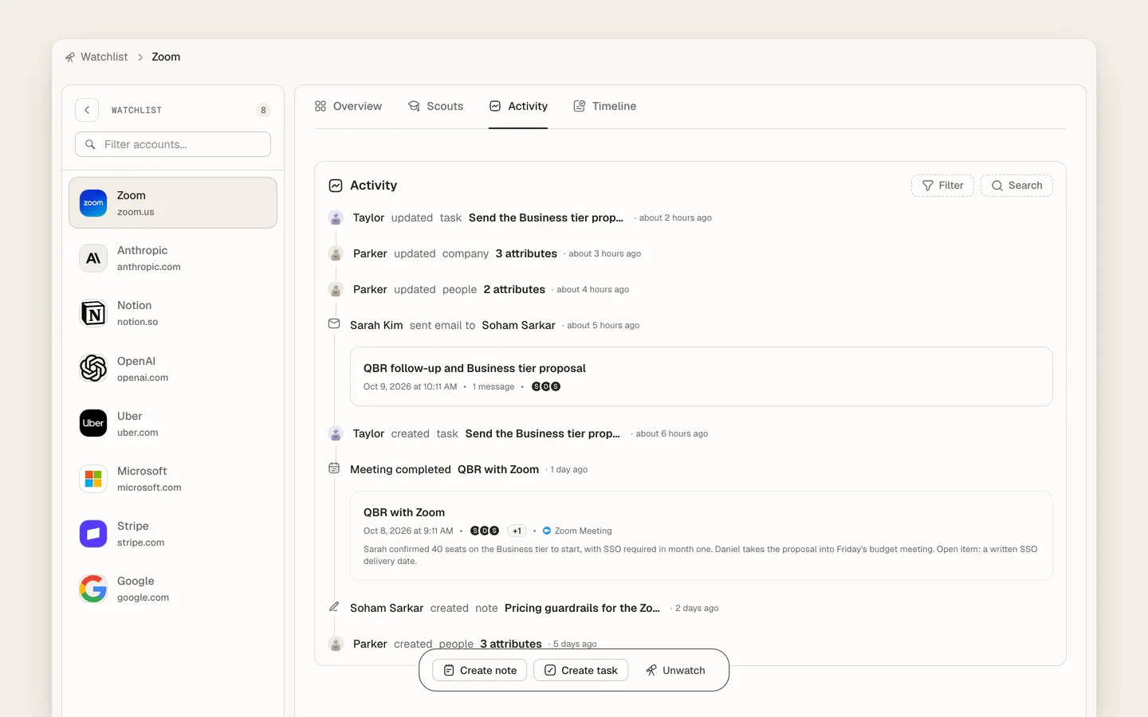Click the Stripe logo icon

93,534
